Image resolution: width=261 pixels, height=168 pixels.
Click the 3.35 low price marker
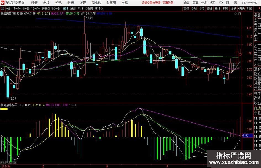[13, 98]
